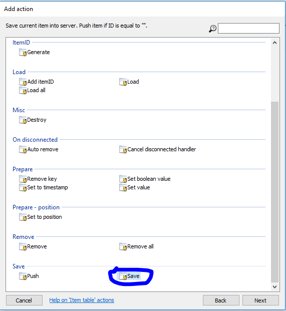
Task: Select the Generate action icon
Action: 23,53
